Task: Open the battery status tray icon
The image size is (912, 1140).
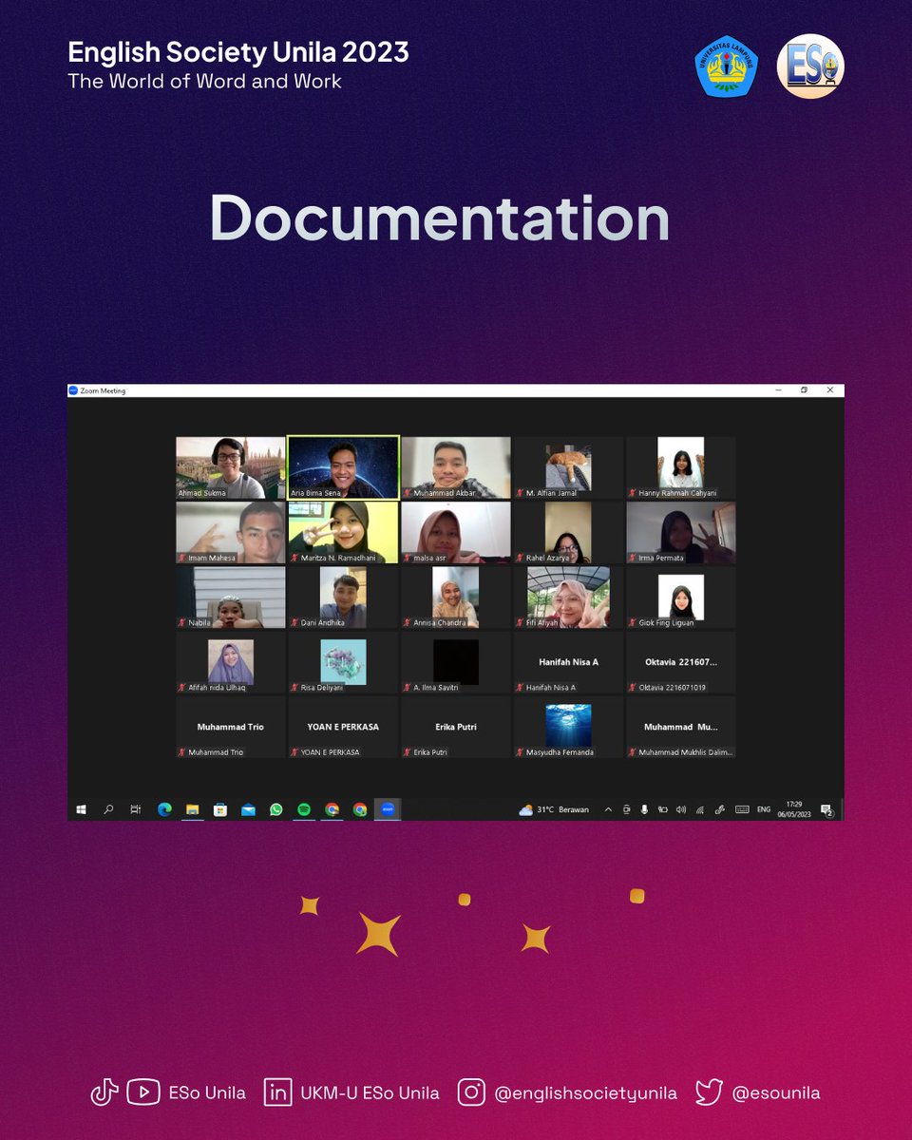Action: (x=663, y=809)
